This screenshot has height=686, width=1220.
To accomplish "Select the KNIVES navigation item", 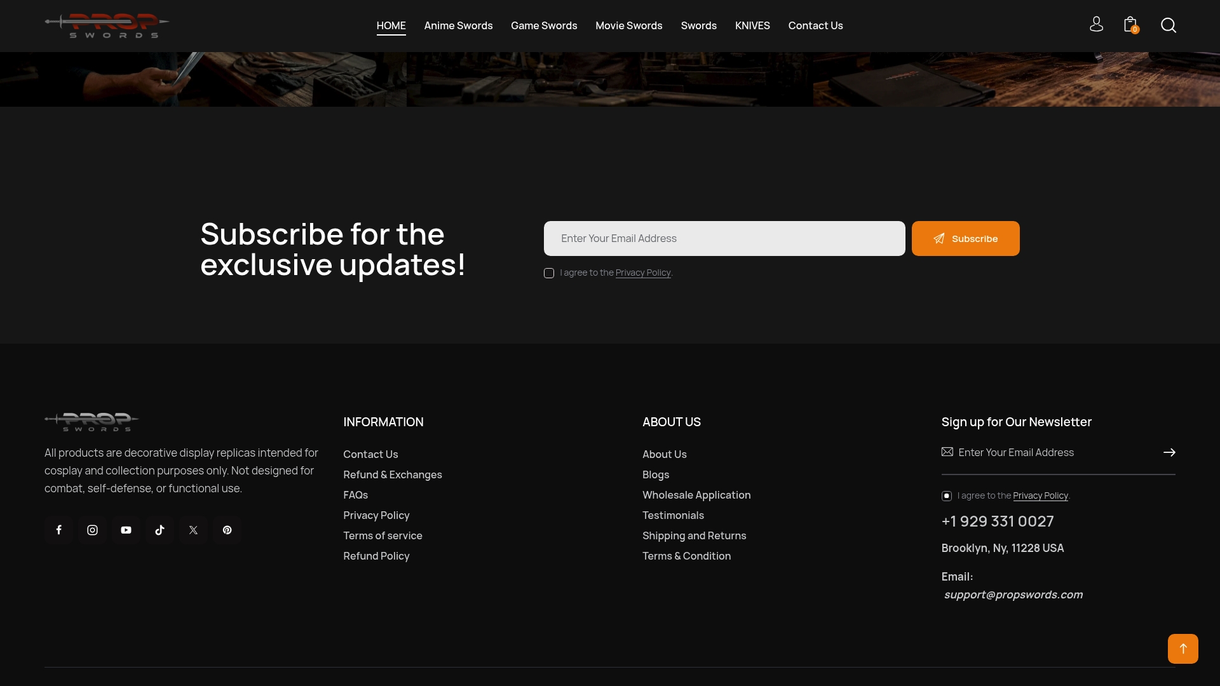I will [x=752, y=25].
